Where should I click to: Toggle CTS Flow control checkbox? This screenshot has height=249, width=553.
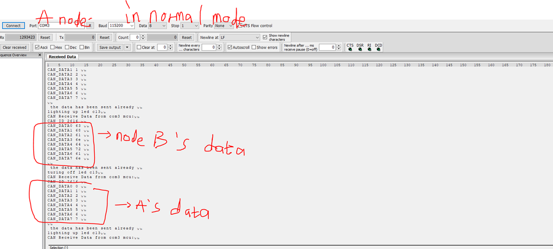point(240,25)
